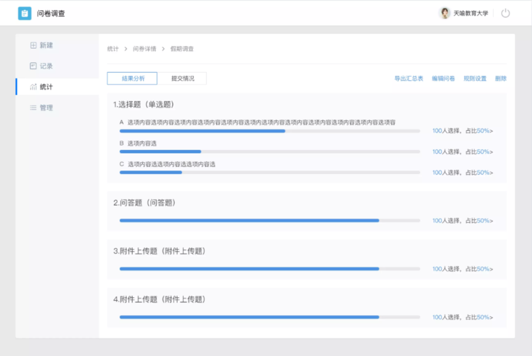Click the 删除 link
This screenshot has height=356, width=532.
pos(501,79)
